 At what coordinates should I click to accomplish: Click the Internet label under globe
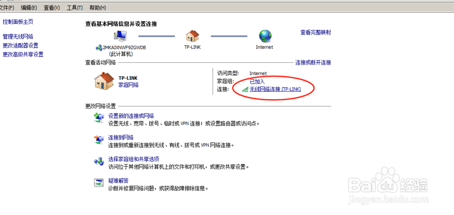tap(264, 47)
